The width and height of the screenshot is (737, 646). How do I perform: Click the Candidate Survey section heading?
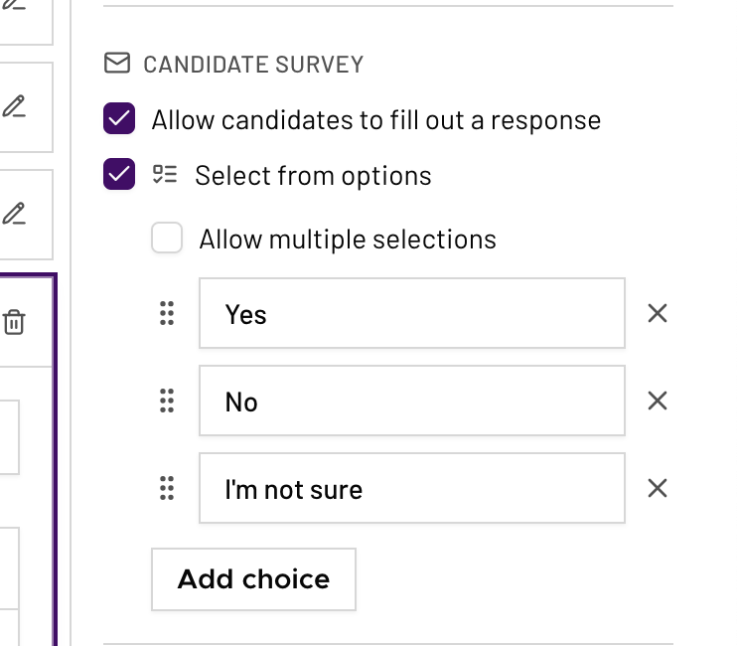253,66
